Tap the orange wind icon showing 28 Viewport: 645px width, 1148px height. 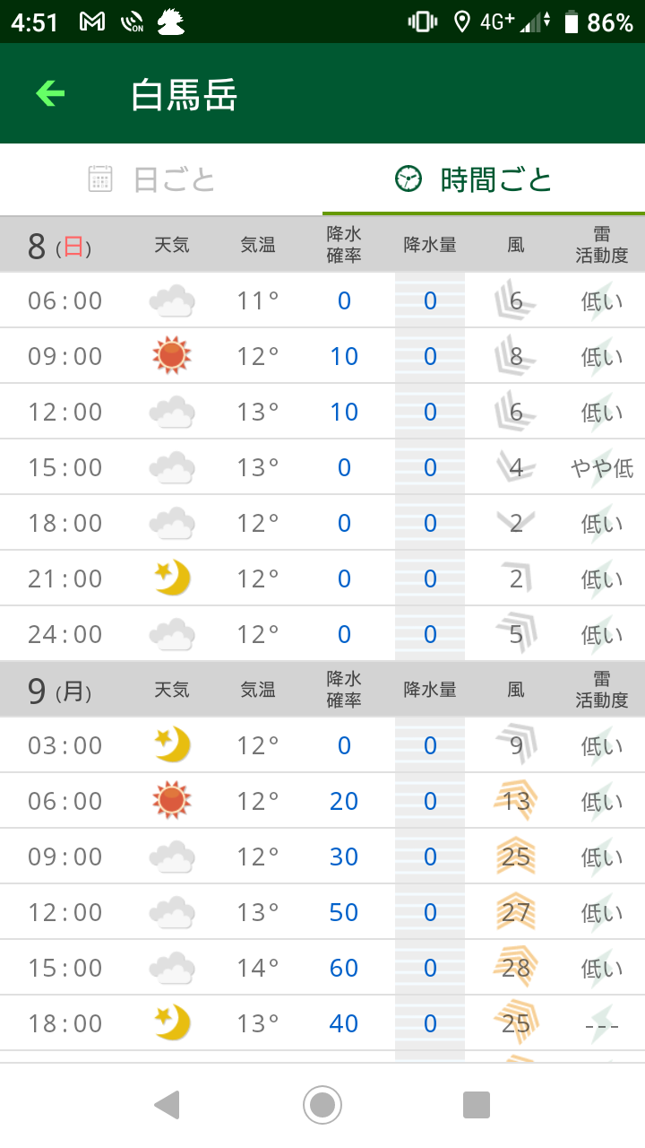[515, 968]
